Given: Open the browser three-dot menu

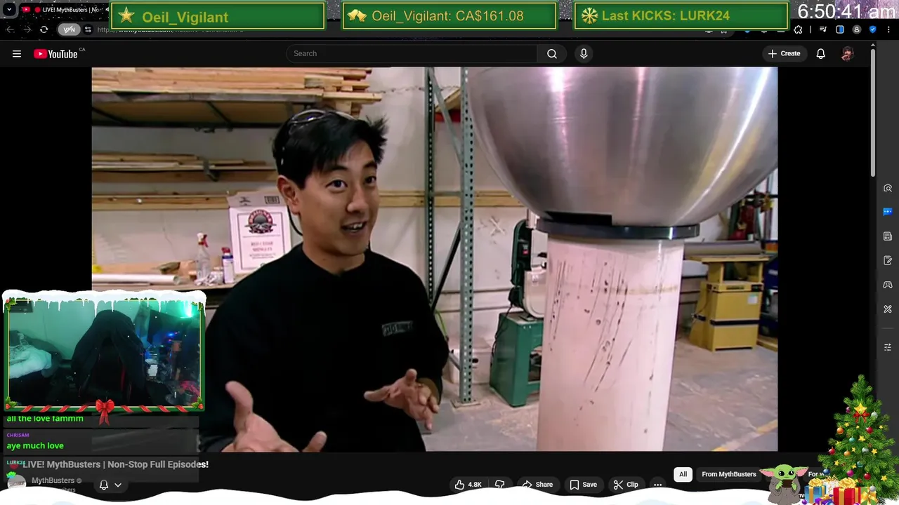Looking at the screenshot, I should [889, 29].
